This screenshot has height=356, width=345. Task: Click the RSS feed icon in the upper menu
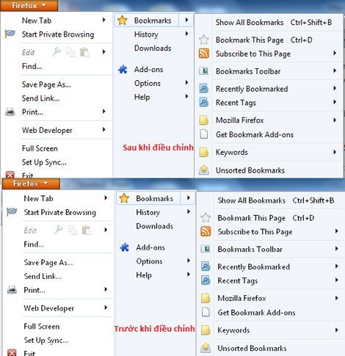tap(204, 54)
